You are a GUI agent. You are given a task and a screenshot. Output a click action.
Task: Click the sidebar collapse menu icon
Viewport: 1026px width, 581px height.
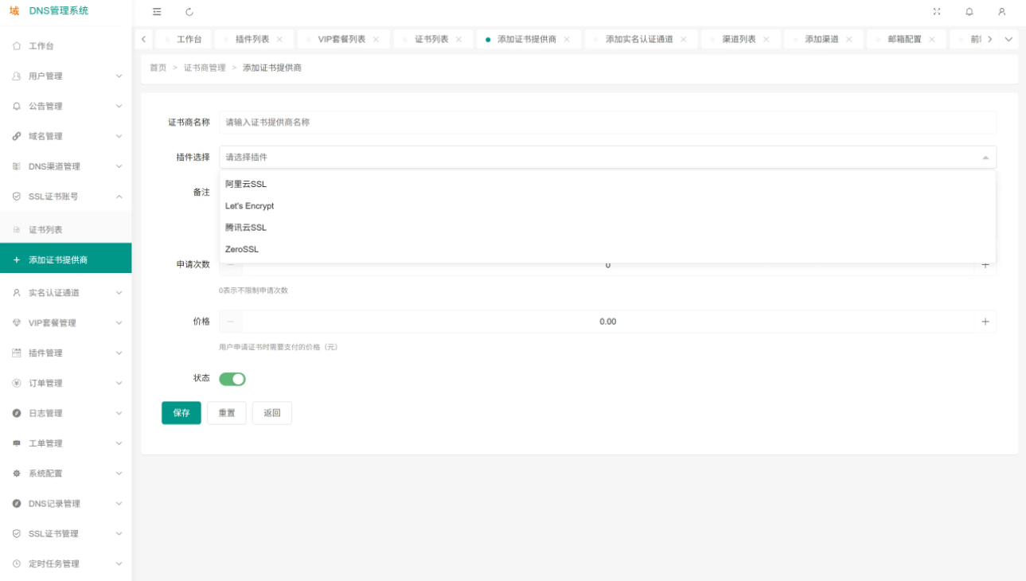(157, 12)
